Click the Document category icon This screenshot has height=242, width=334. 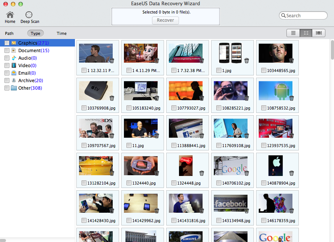coord(14,50)
